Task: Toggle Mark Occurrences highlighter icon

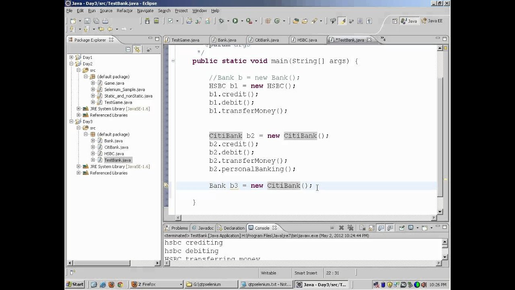Action: pos(342,21)
